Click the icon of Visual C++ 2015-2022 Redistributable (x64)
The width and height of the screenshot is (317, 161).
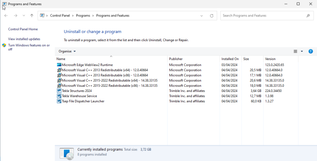59,80
